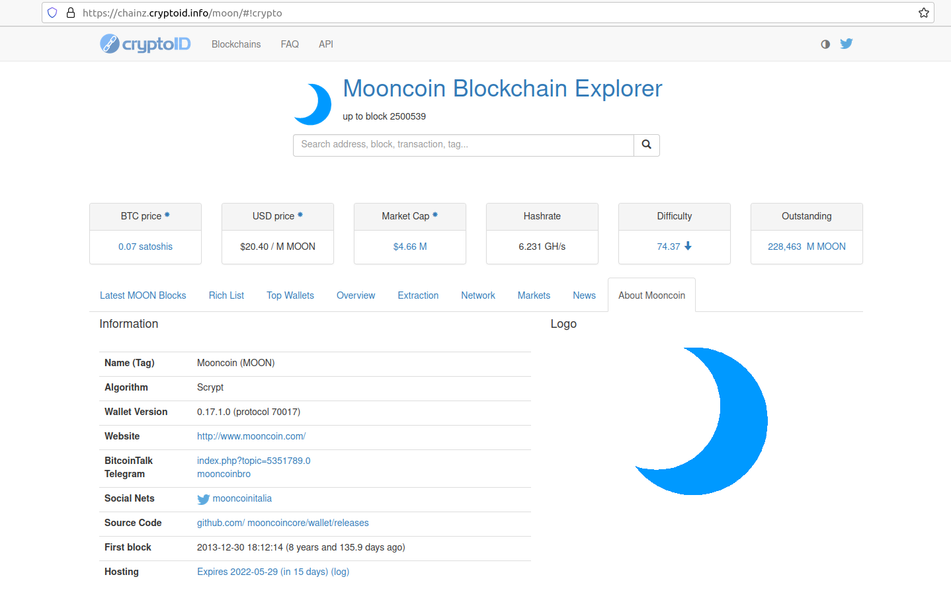951x612 pixels.
Task: Open the FAQ page
Action: coord(290,44)
